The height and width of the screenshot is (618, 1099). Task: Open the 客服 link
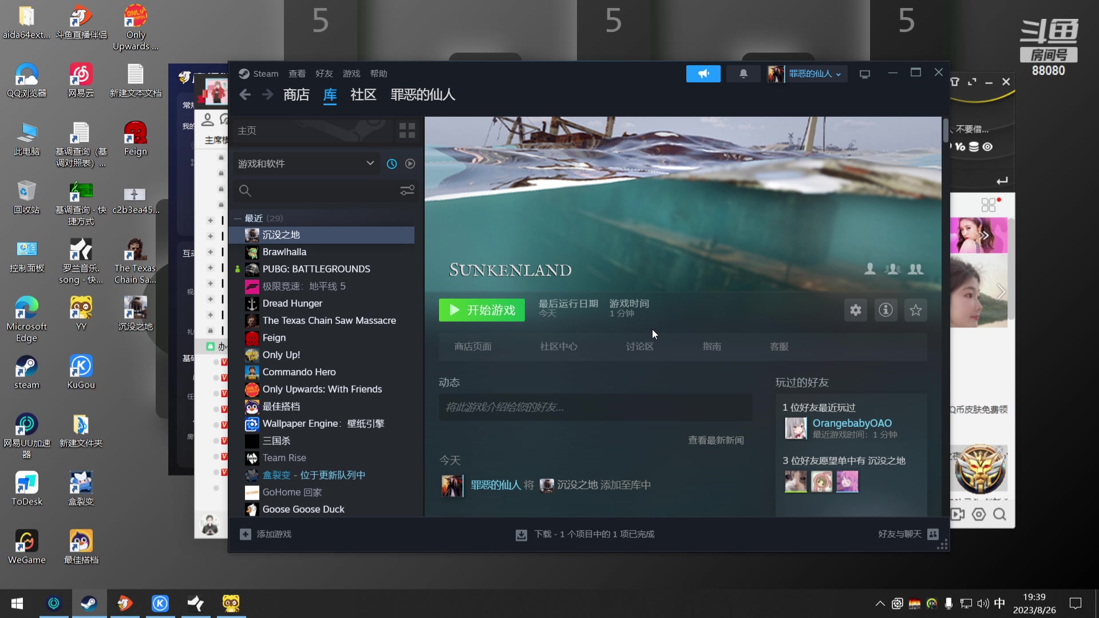pos(779,347)
